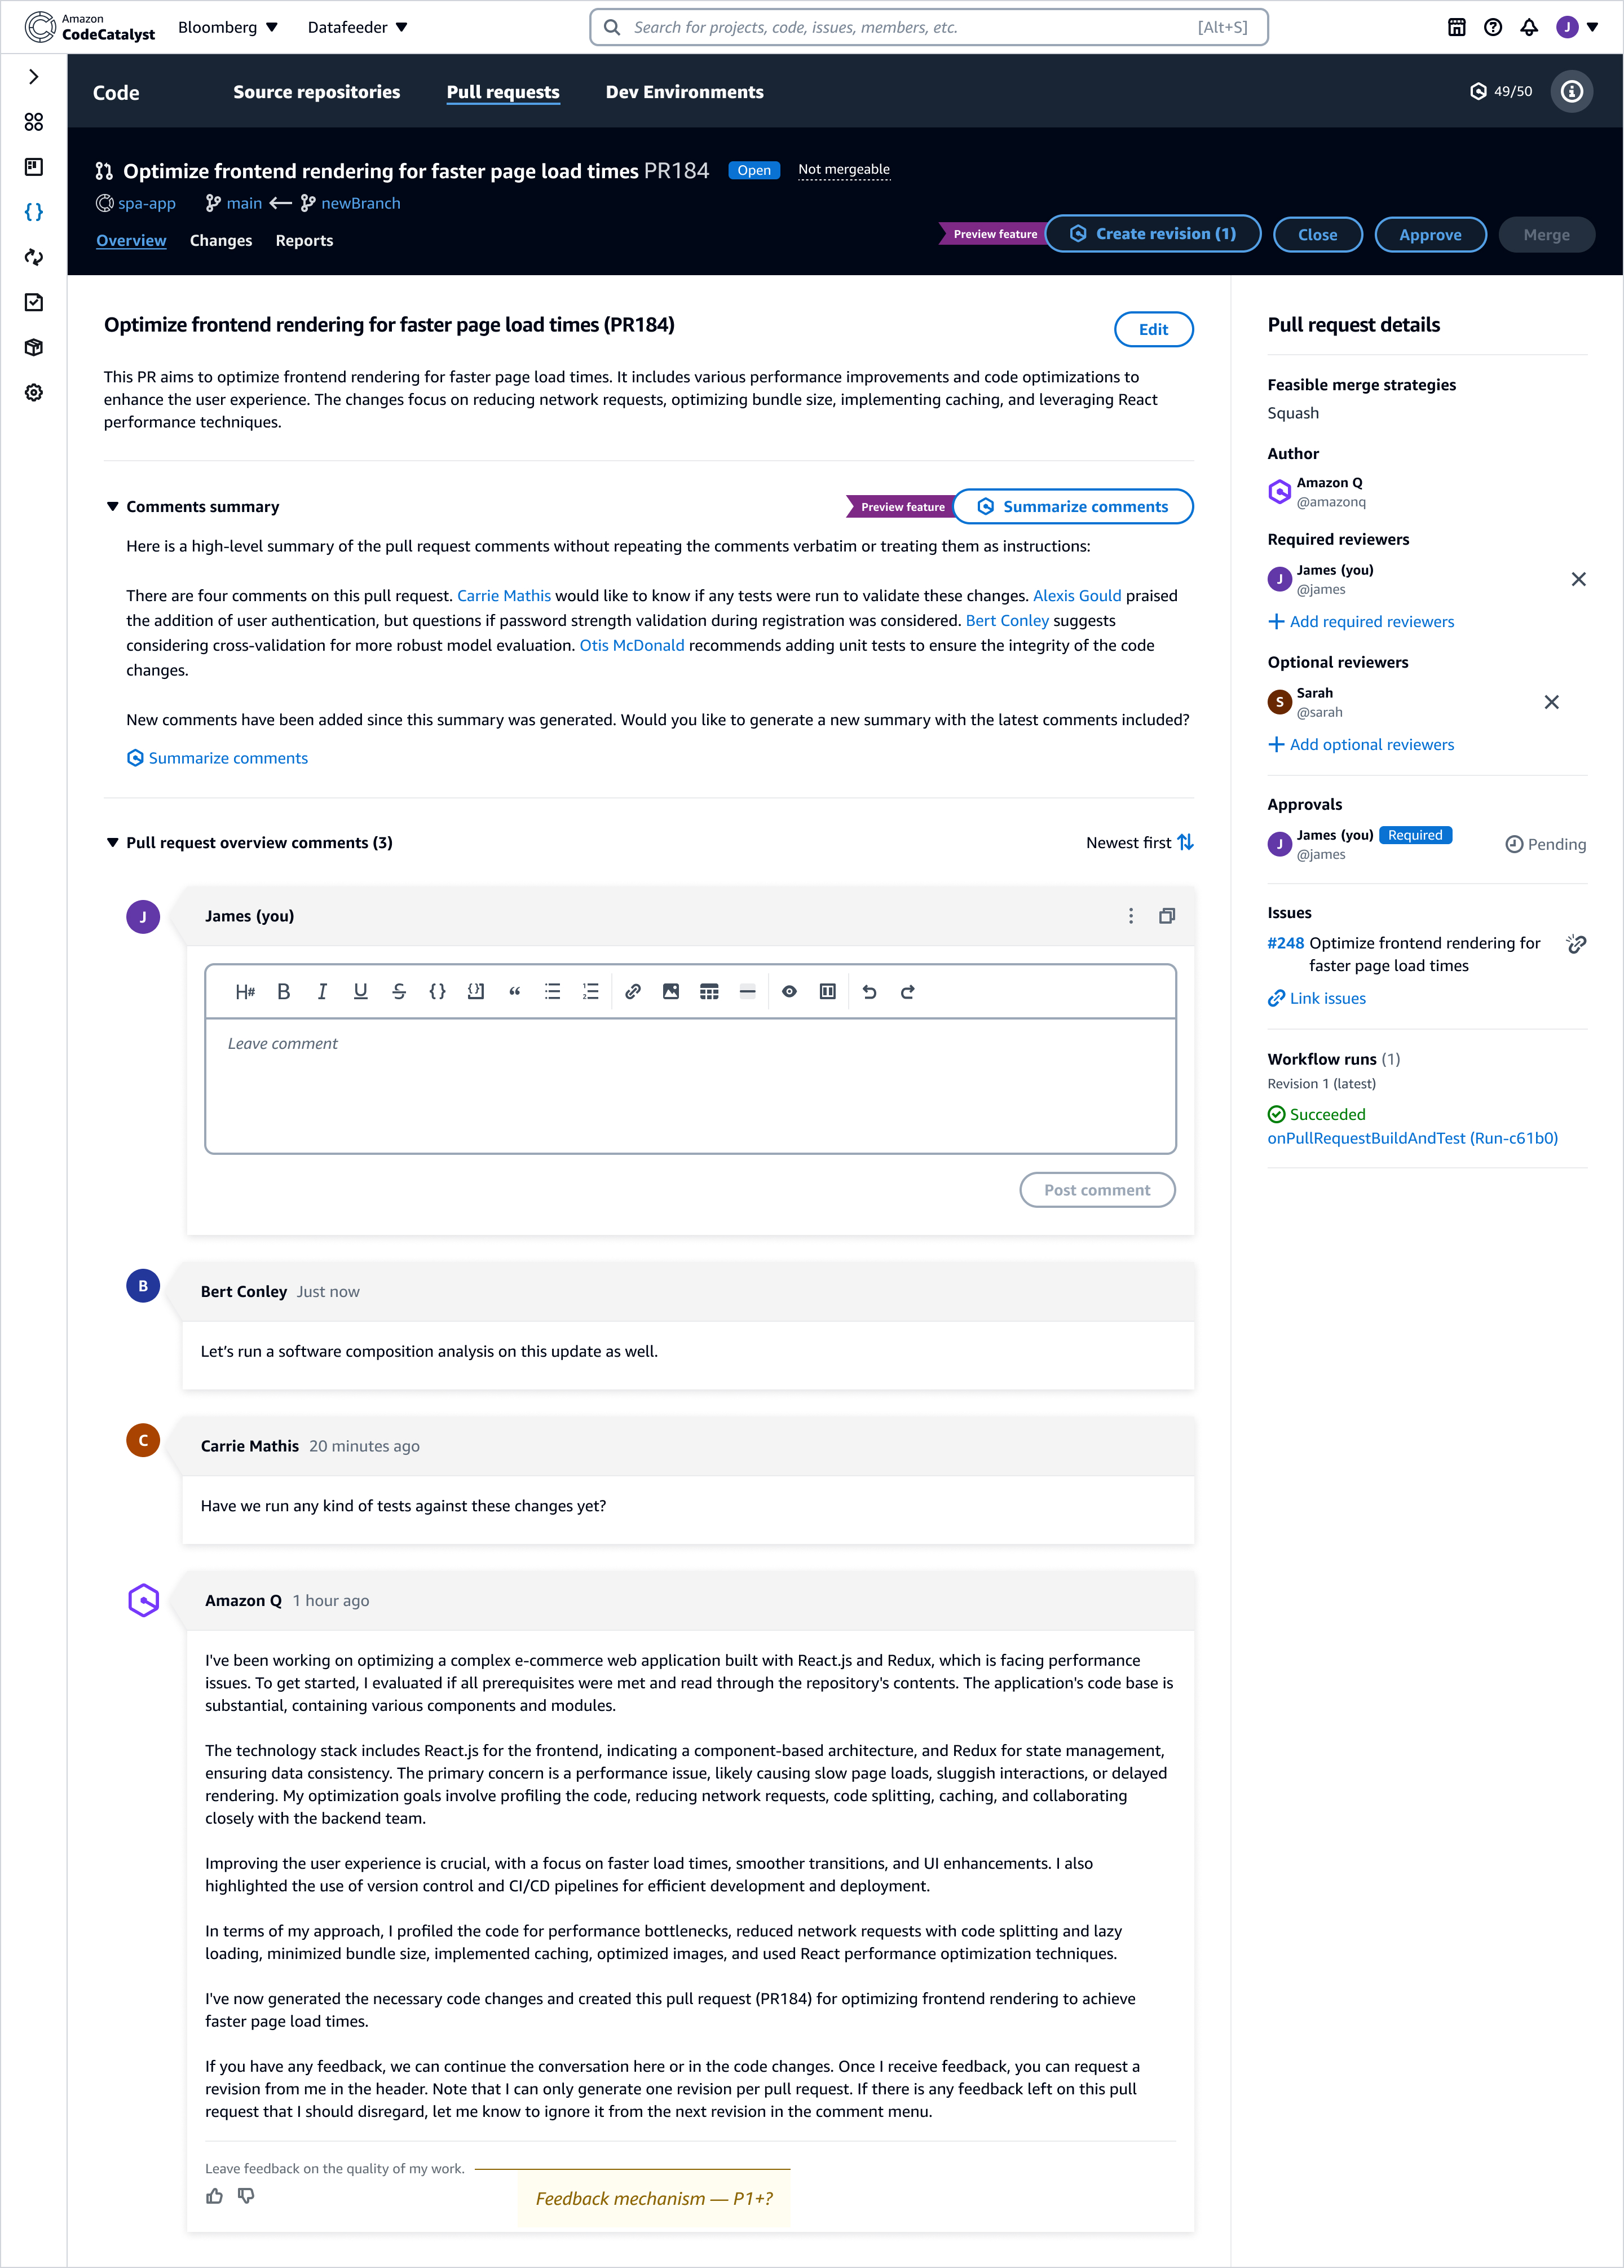Insert a link in the comment editor
This screenshot has width=1624, height=2268.
tap(633, 991)
